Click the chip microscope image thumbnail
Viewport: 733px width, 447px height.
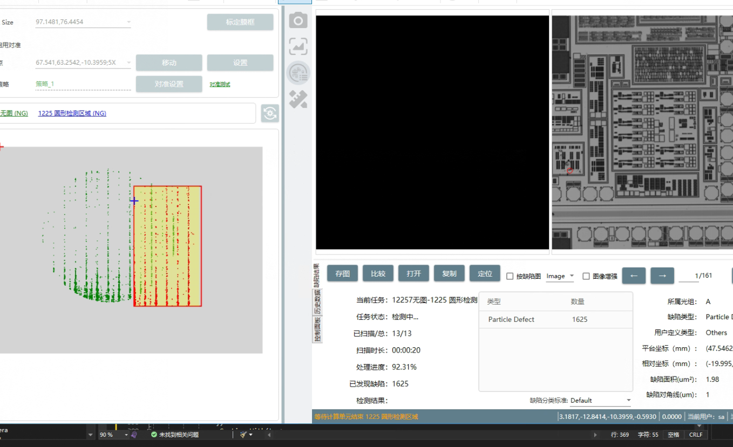point(642,132)
